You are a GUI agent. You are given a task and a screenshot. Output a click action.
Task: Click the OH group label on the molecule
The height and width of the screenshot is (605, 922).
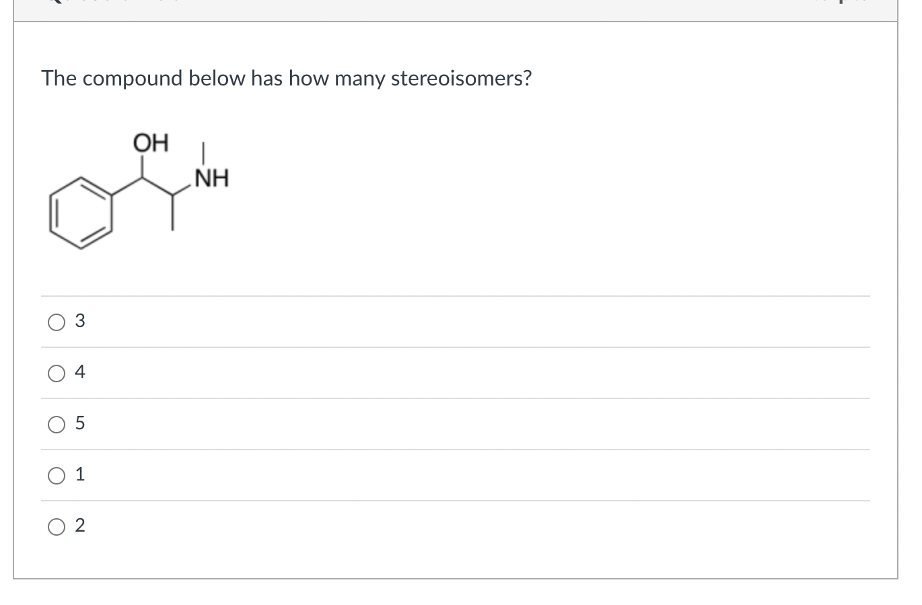(x=151, y=143)
